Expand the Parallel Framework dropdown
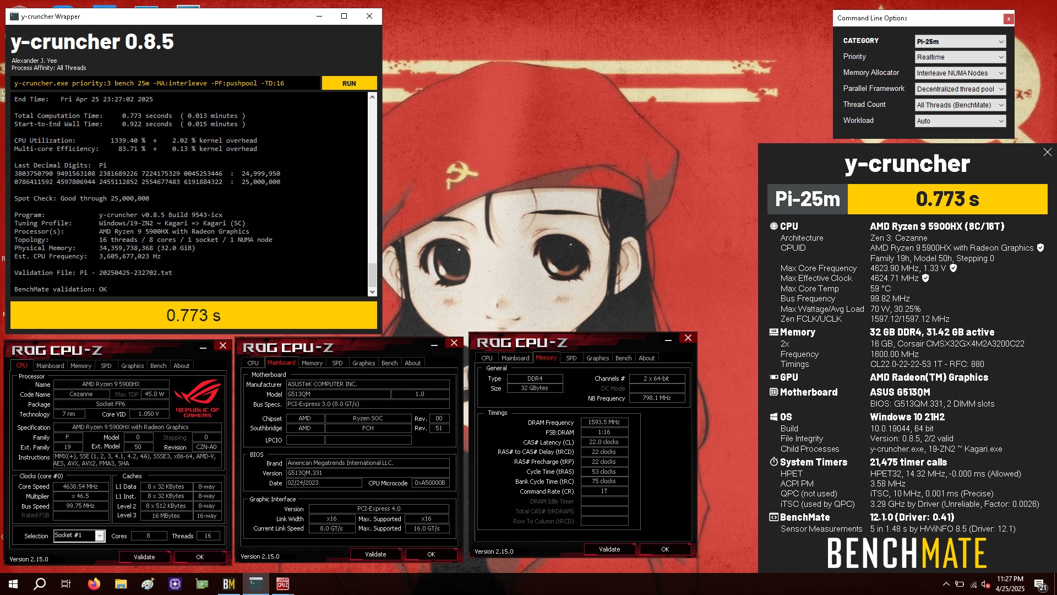This screenshot has height=595, width=1057. point(960,89)
